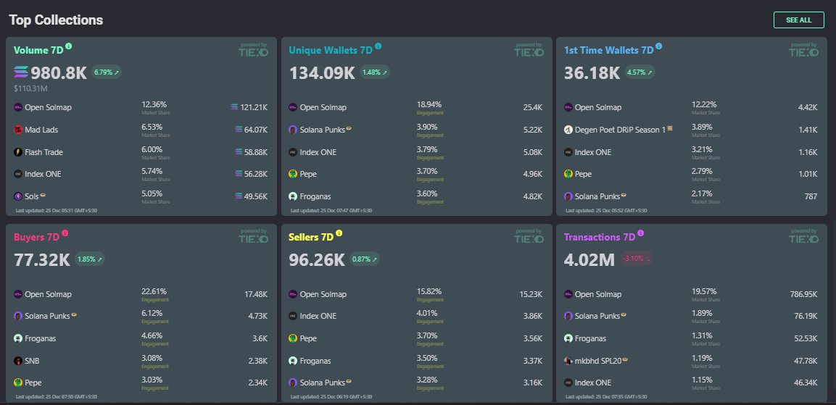
Task: Click the $110.31M total volume text
Action: coord(30,88)
